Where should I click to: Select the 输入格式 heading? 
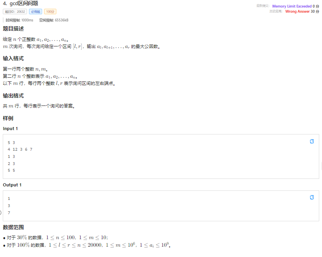(13, 58)
